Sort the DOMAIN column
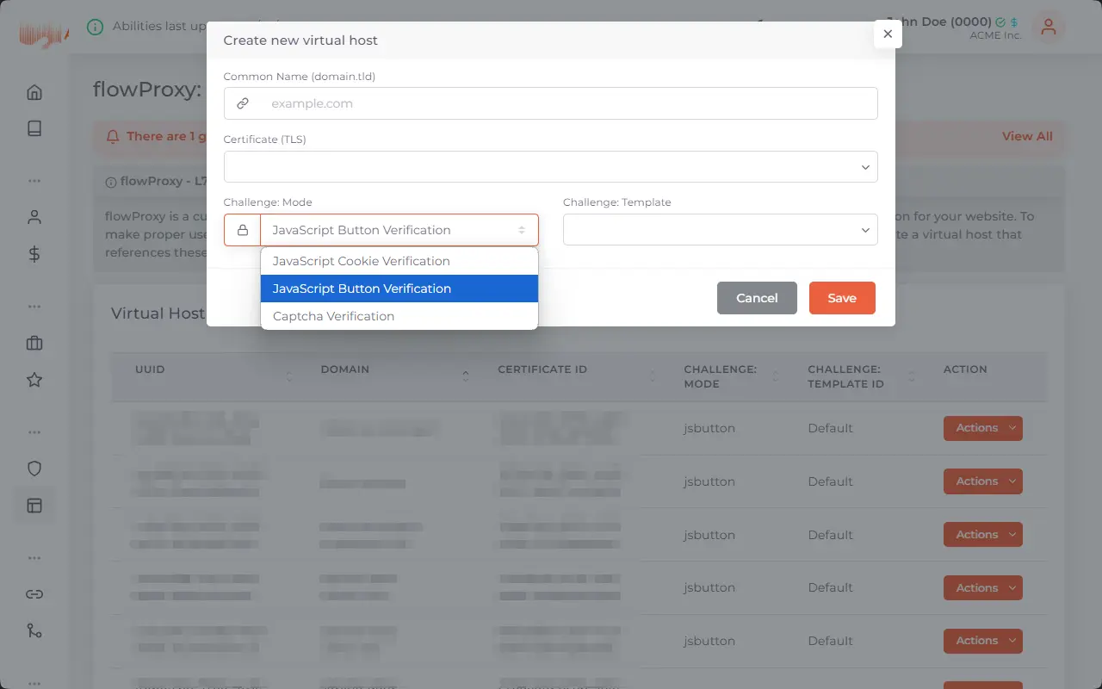The image size is (1102, 689). tap(465, 376)
